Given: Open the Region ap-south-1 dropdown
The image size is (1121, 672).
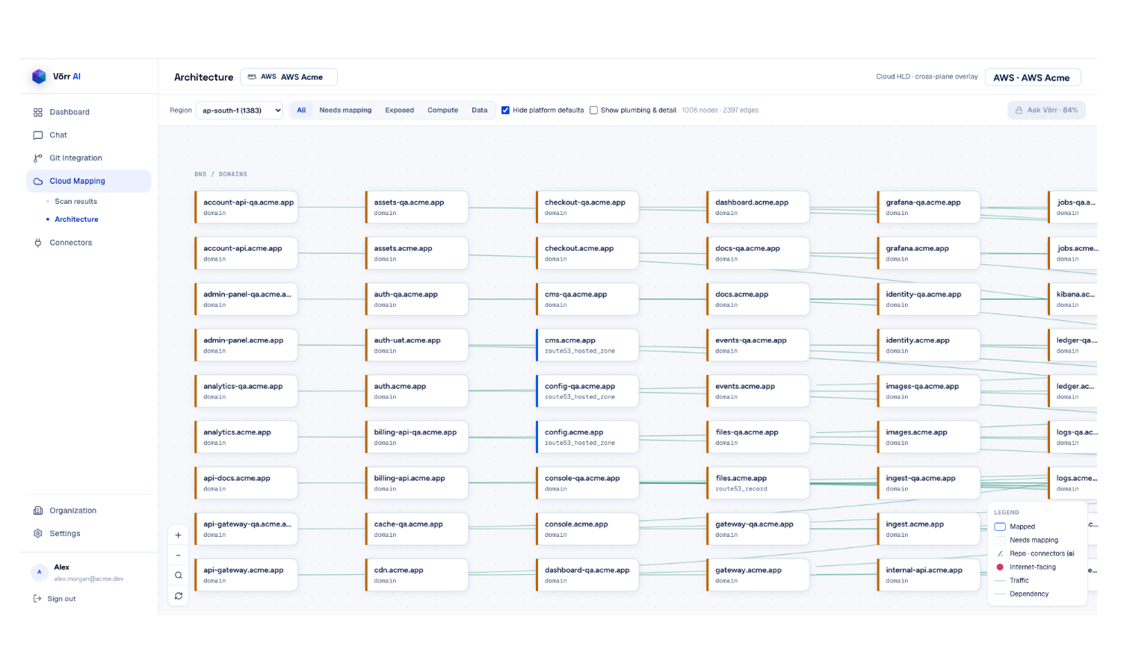Looking at the screenshot, I should 239,111.
